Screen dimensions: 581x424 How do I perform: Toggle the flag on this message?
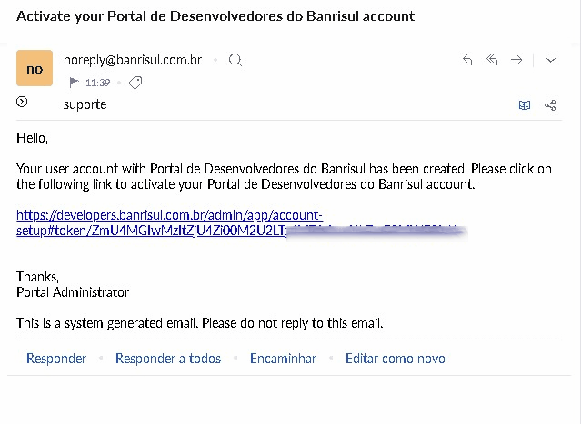pyautogui.click(x=74, y=83)
